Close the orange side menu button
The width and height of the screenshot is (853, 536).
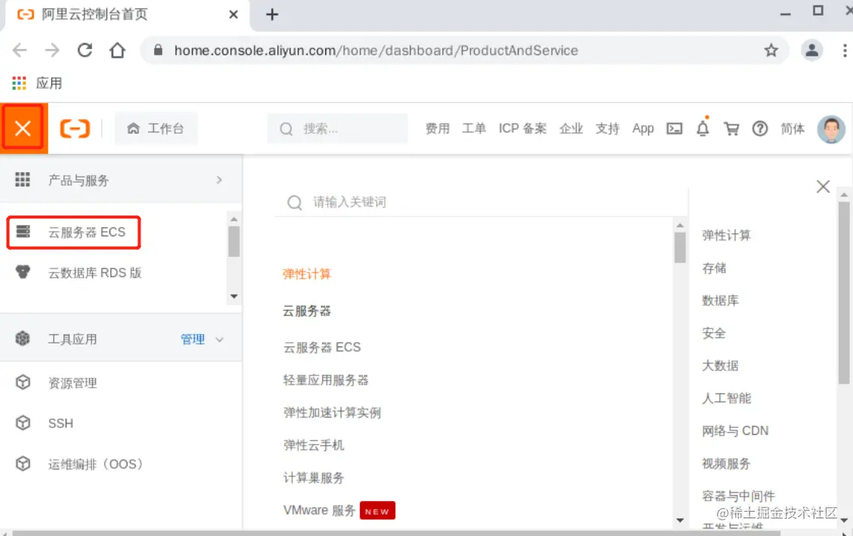coord(23,128)
